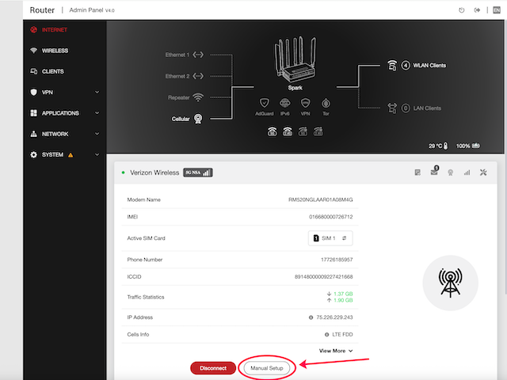Click the Spark router image
This screenshot has width=507, height=380.
(295, 60)
